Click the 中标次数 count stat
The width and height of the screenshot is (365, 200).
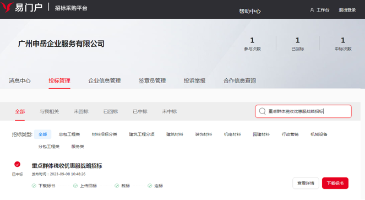pos(343,44)
